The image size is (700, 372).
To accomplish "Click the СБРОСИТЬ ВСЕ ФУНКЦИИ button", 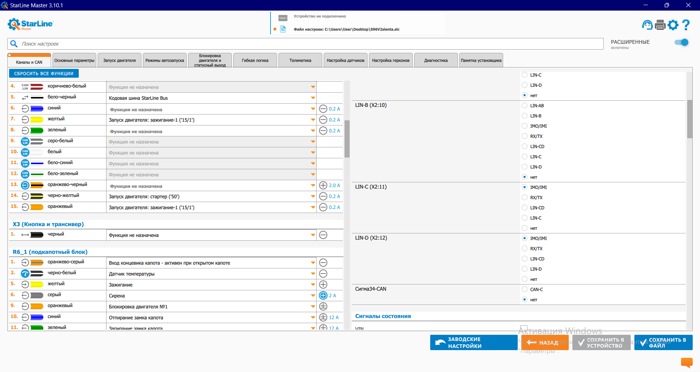I will point(44,74).
